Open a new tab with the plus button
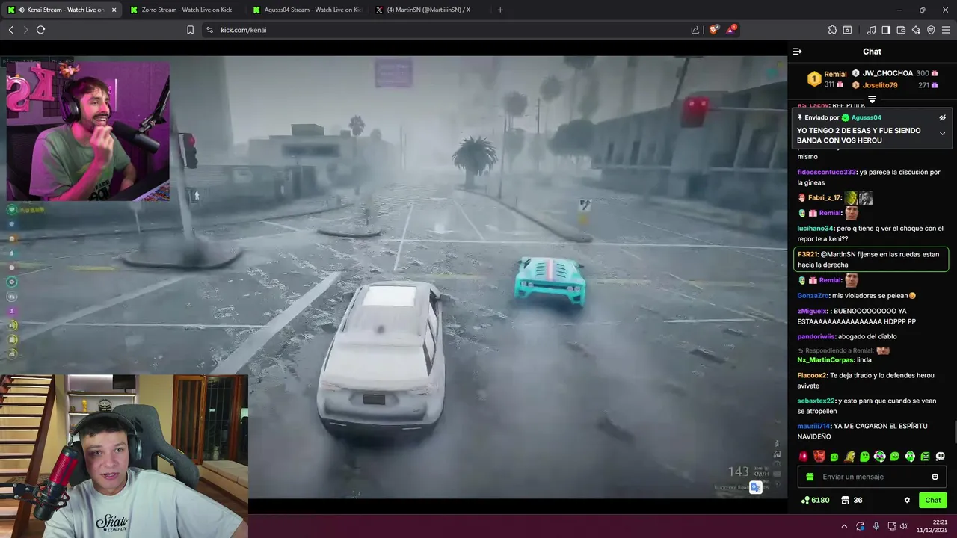Image resolution: width=957 pixels, height=538 pixels. click(500, 10)
